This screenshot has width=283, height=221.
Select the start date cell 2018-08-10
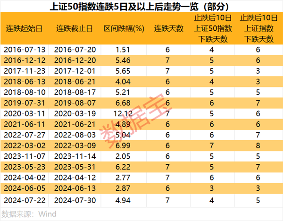[25, 93]
